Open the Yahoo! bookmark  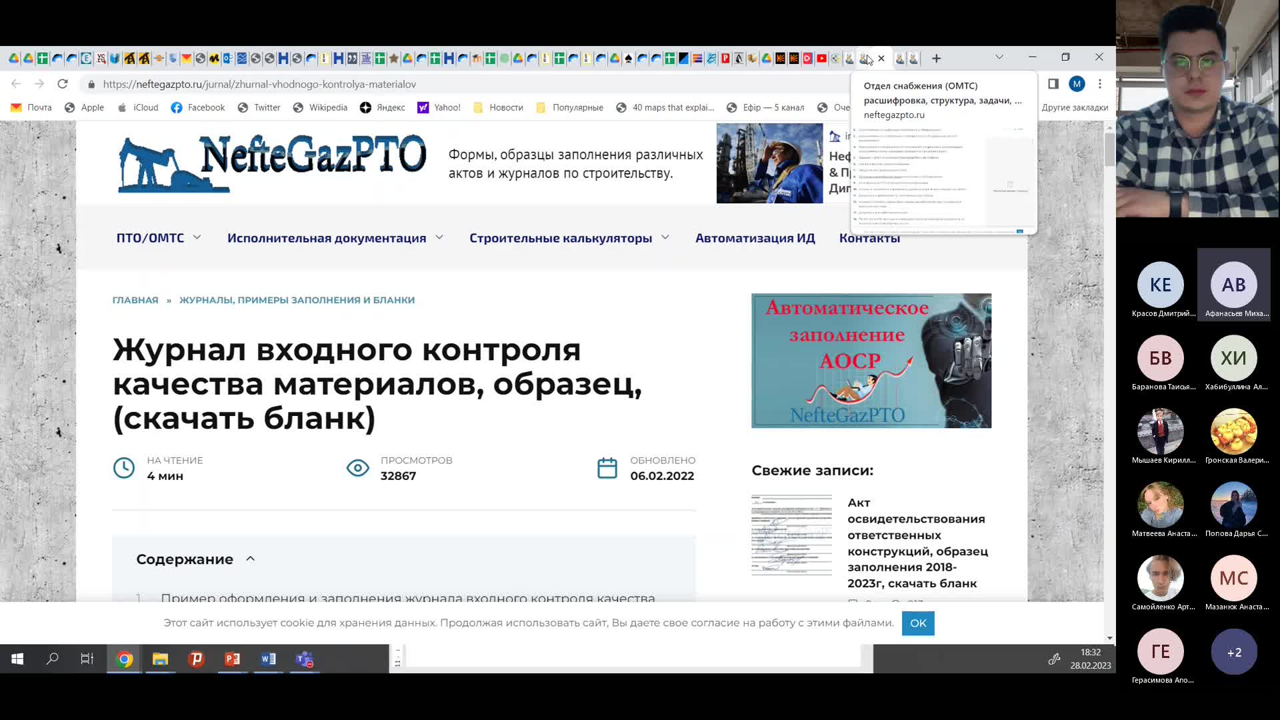tap(439, 107)
